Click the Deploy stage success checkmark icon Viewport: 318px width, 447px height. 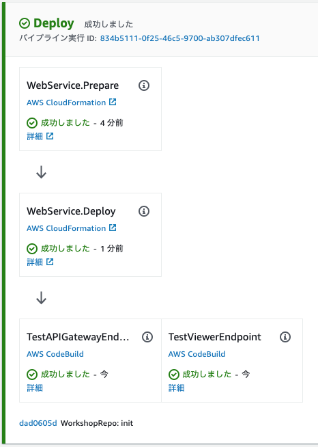[x=25, y=23]
